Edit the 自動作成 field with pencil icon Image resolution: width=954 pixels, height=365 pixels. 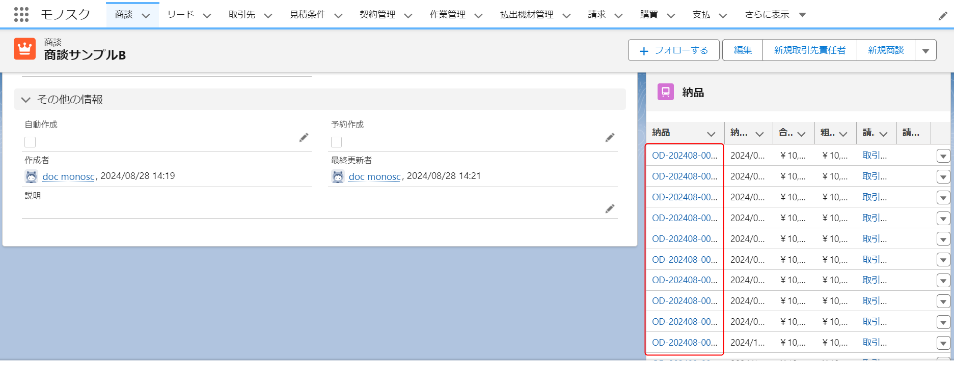point(304,137)
